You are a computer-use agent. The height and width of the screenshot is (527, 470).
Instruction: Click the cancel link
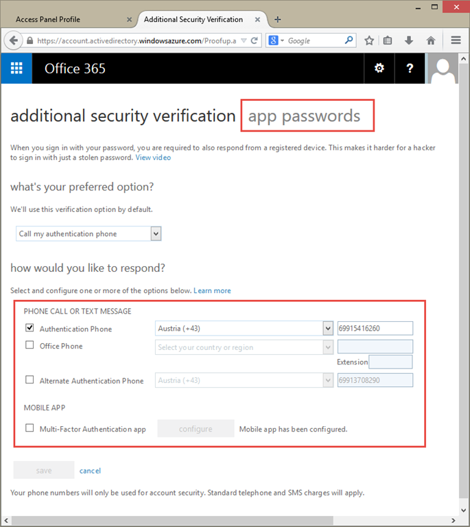pyautogui.click(x=90, y=471)
